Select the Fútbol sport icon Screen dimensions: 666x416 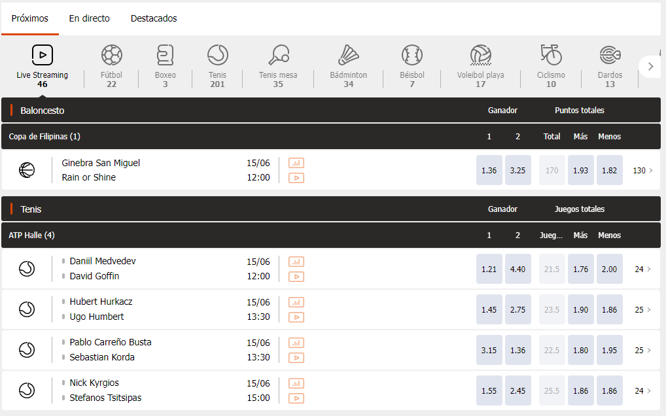(111, 55)
